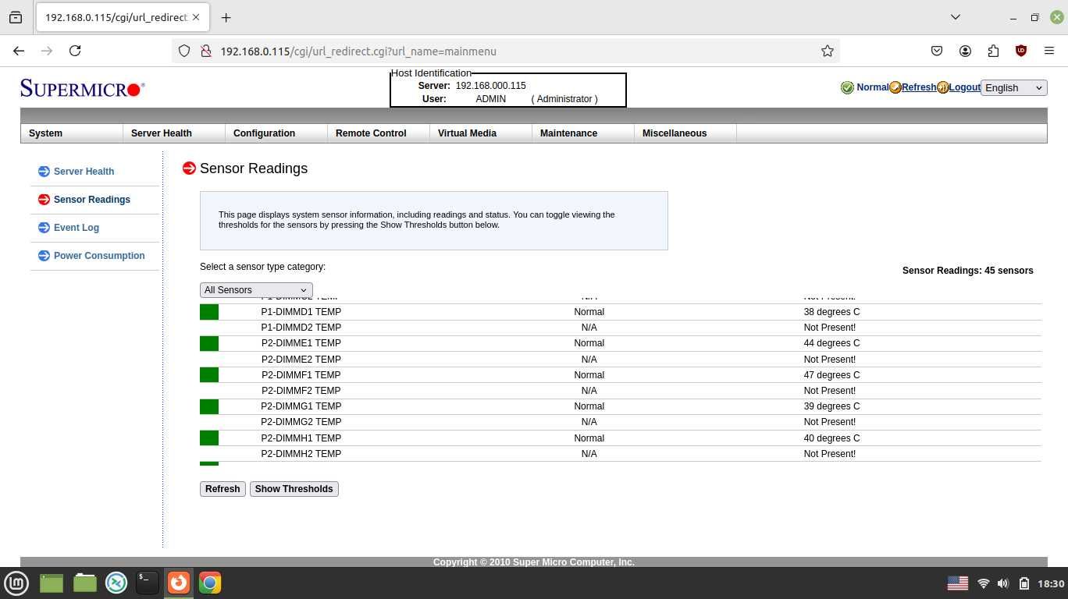Expand the English language dropdown

pyautogui.click(x=1013, y=87)
